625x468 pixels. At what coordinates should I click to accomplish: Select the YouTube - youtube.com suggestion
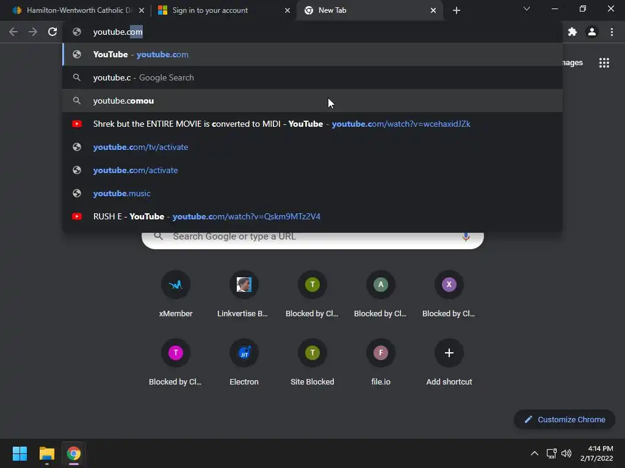click(312, 54)
